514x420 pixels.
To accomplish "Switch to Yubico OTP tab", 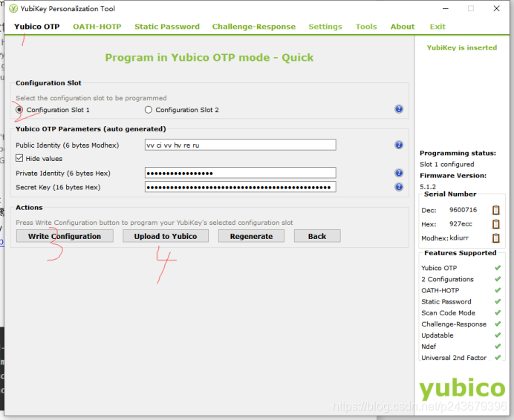I will point(36,27).
